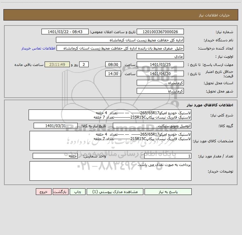Click label 'اولویت نیاز :'
Viewport: 242px width, 235px height.
coord(224,57)
